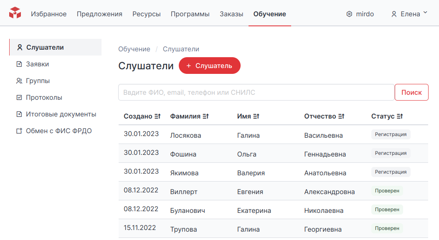
Task: Sort table by Фамилия column
Action: [206, 116]
